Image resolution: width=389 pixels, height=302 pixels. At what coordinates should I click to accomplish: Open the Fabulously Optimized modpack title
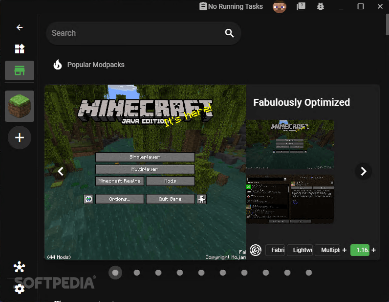(x=302, y=102)
